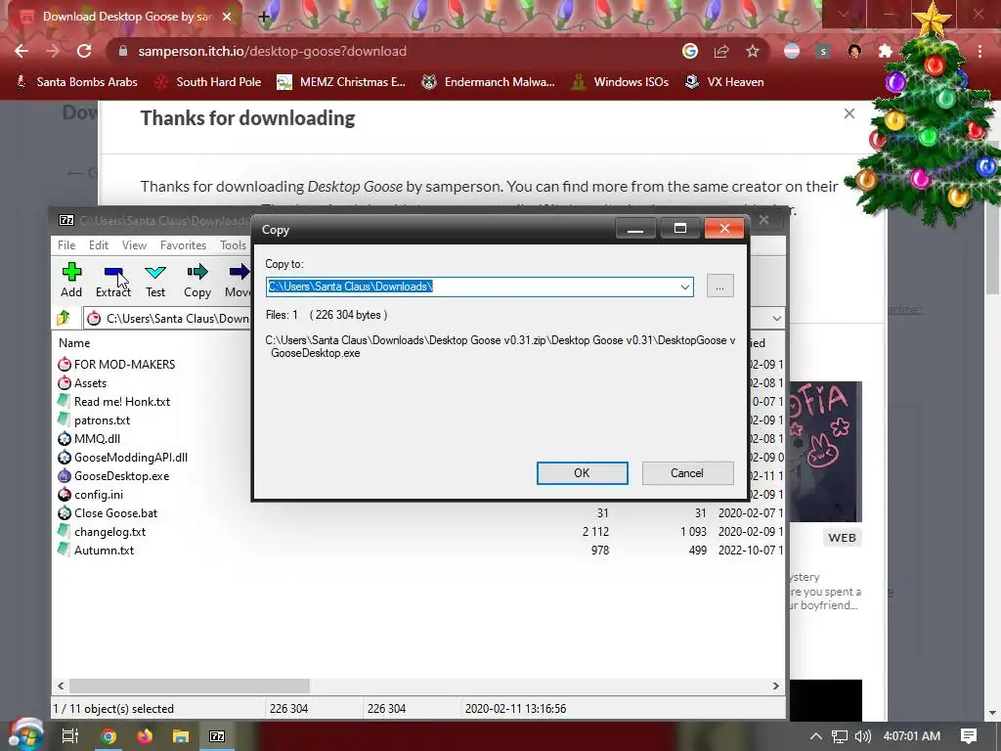Screen dimensions: 1001x751
Task: Select Close Goose.bat file
Action: tap(108, 512)
